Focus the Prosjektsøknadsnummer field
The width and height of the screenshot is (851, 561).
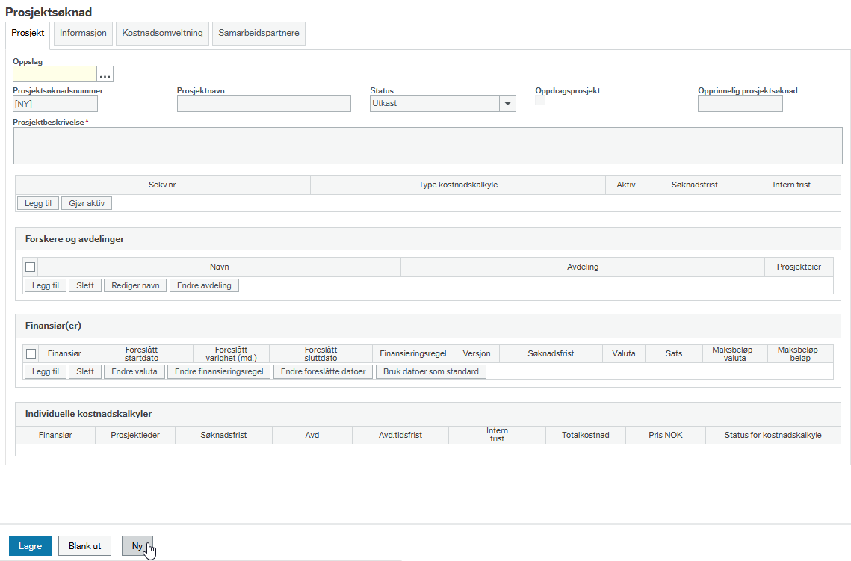pyautogui.click(x=55, y=104)
